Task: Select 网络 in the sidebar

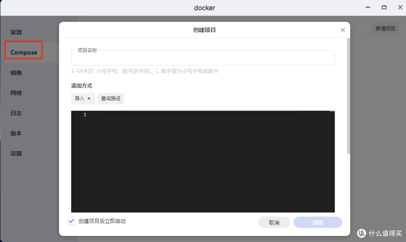Action: (x=16, y=93)
